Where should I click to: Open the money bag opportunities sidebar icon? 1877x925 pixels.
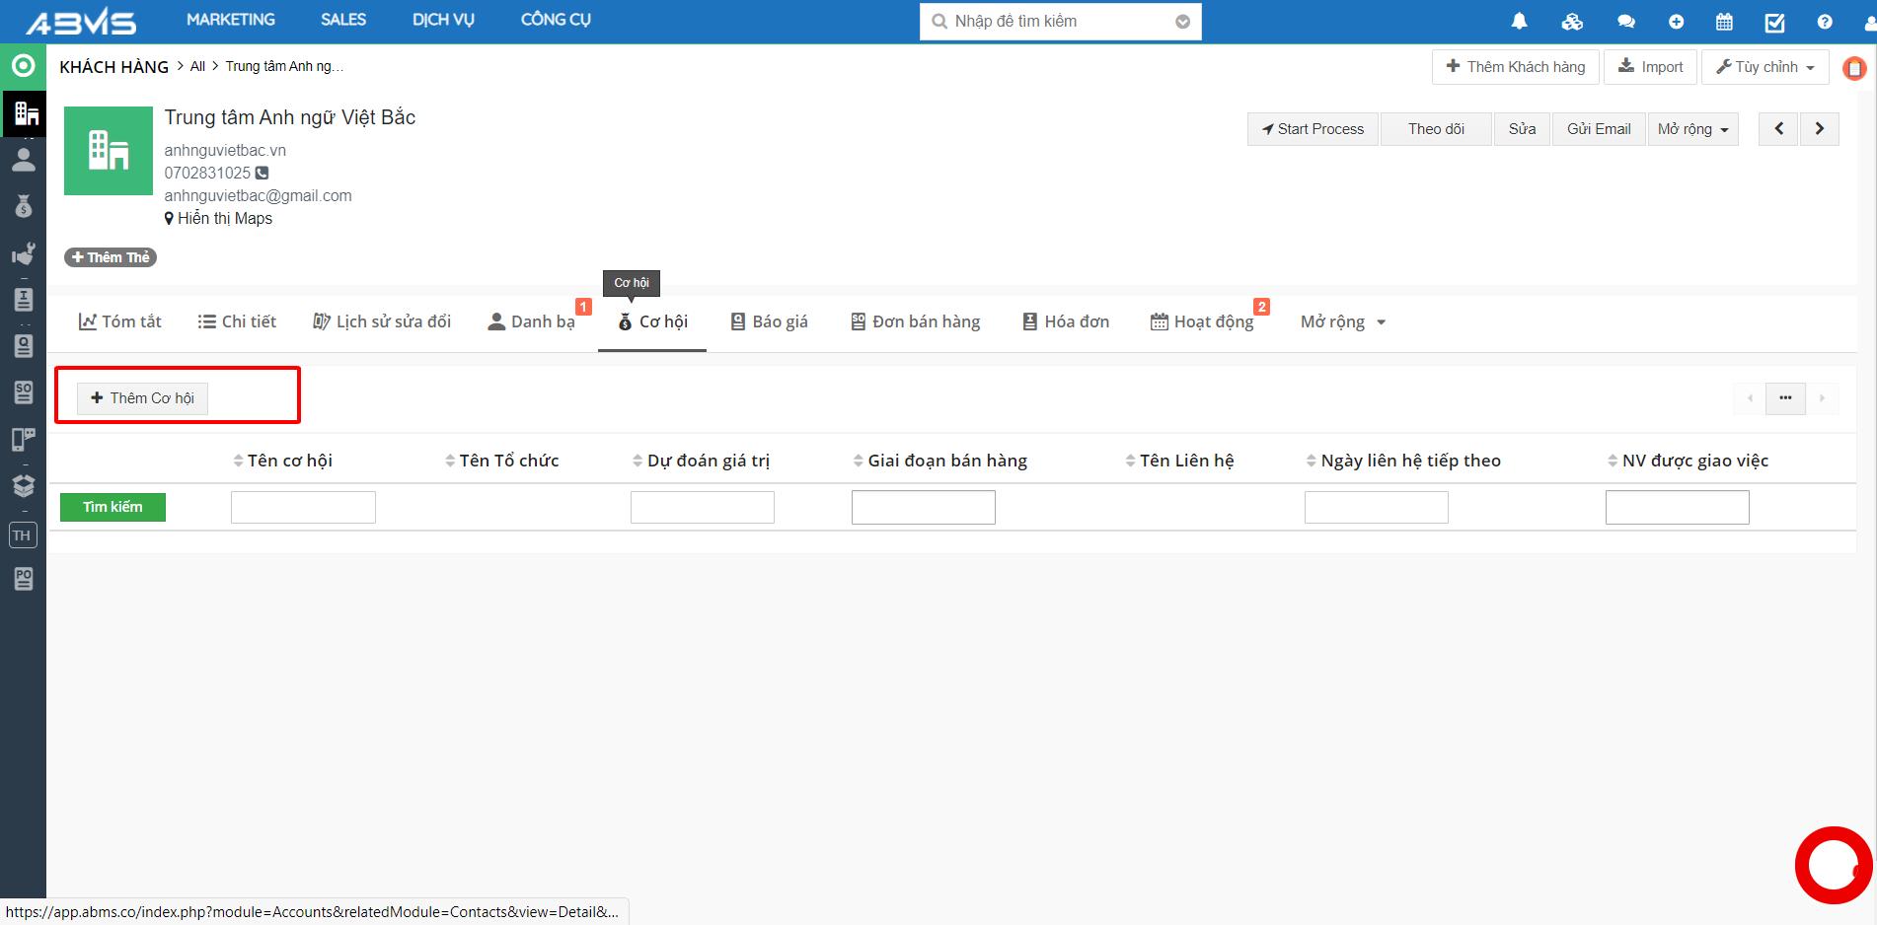[24, 207]
